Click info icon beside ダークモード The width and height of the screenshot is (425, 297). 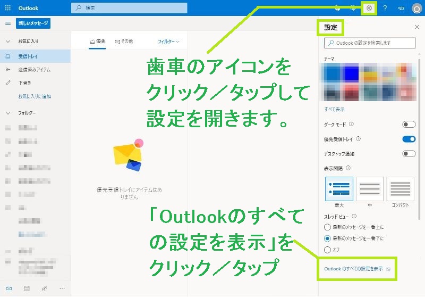tap(351, 124)
